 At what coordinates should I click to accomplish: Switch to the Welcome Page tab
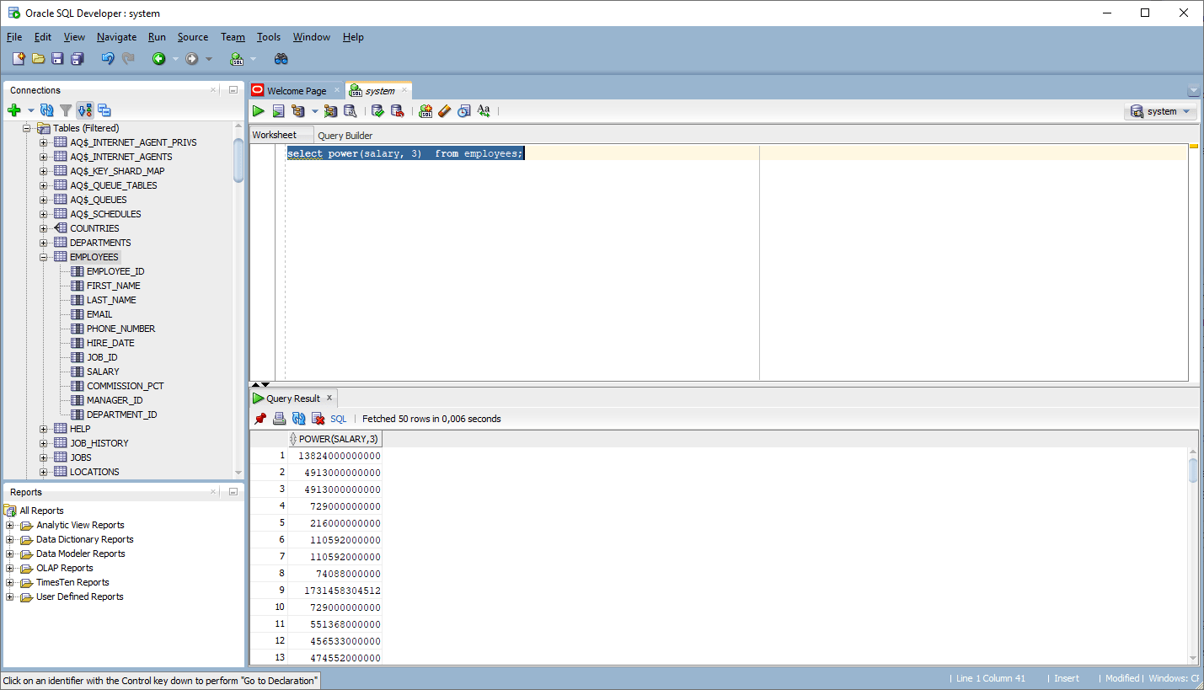pos(297,89)
